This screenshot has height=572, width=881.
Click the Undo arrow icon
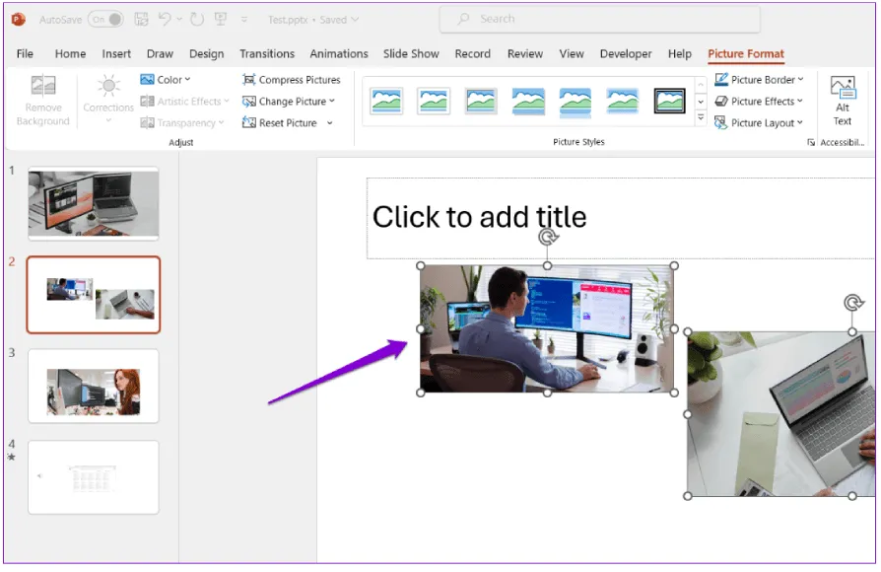[166, 19]
